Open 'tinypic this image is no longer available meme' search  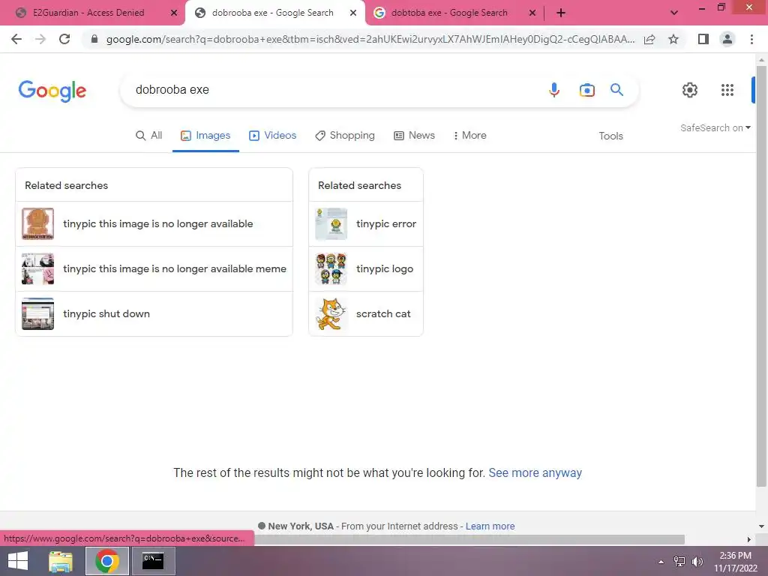click(x=154, y=269)
